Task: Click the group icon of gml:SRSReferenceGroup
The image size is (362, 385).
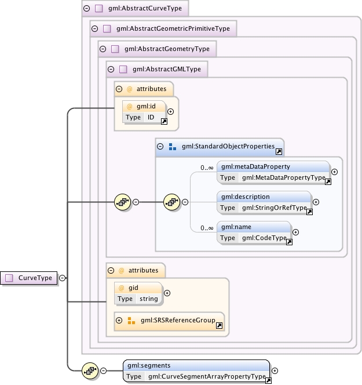Action: 131,321
